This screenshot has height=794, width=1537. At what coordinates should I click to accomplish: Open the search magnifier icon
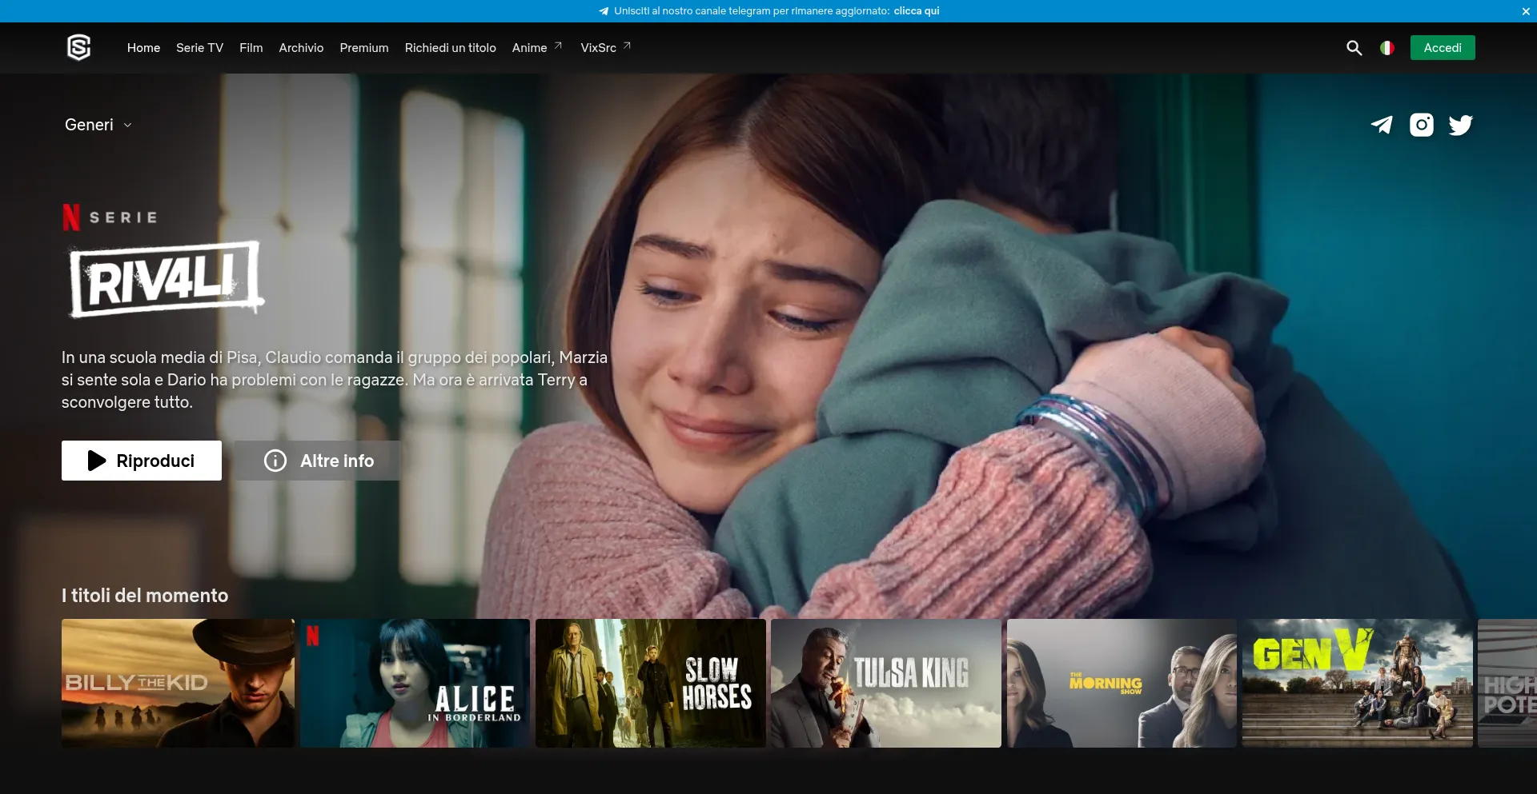(x=1354, y=48)
